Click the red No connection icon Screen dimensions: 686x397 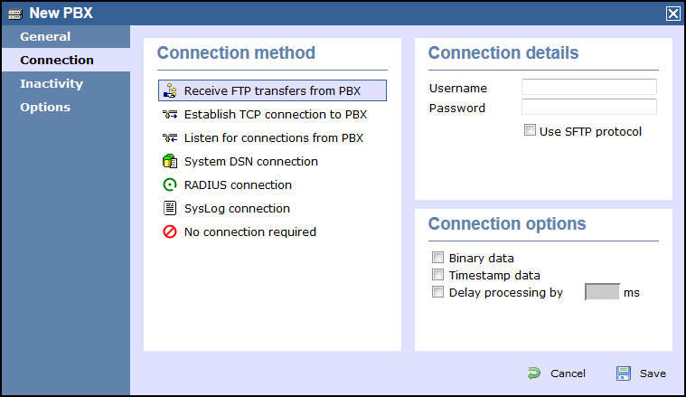pyautogui.click(x=169, y=232)
